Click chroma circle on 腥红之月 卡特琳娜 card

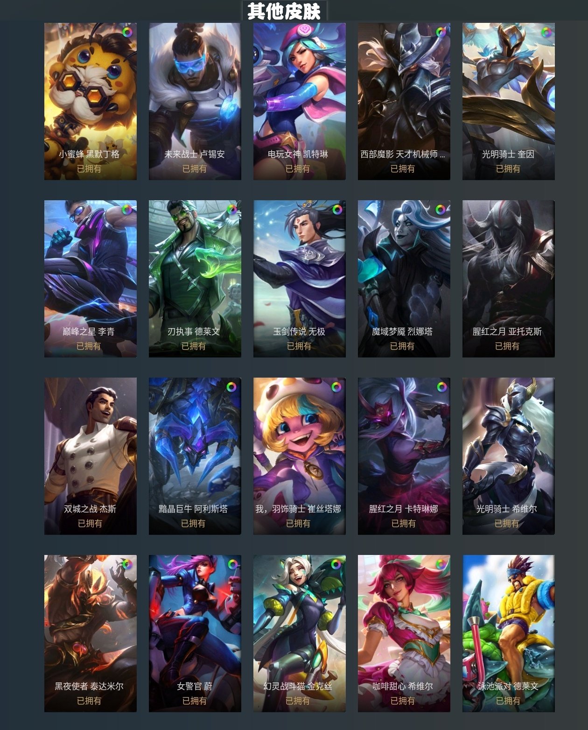click(441, 387)
